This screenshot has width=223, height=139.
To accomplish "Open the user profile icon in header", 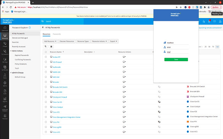I will [x=220, y=21].
